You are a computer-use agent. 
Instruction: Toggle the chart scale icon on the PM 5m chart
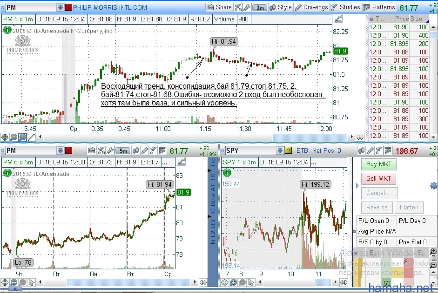pos(181,162)
